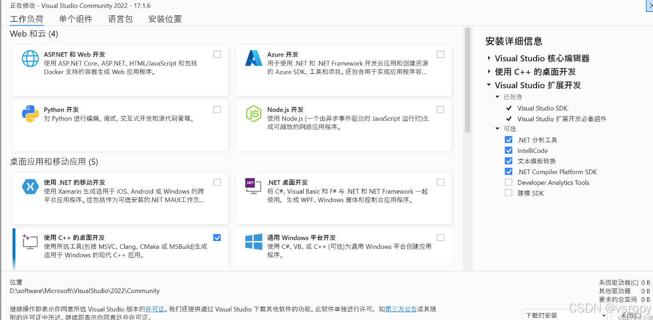Click the 桌面应用和移动应用 (5) section heading

click(54, 162)
